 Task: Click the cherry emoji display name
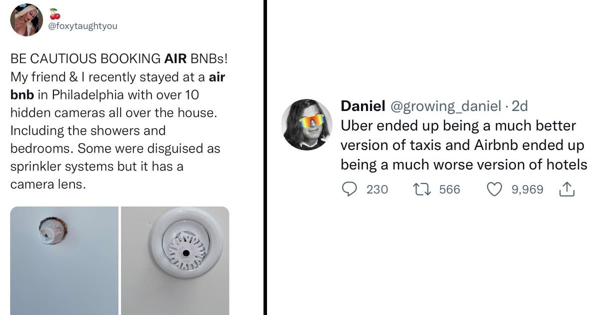coord(54,13)
